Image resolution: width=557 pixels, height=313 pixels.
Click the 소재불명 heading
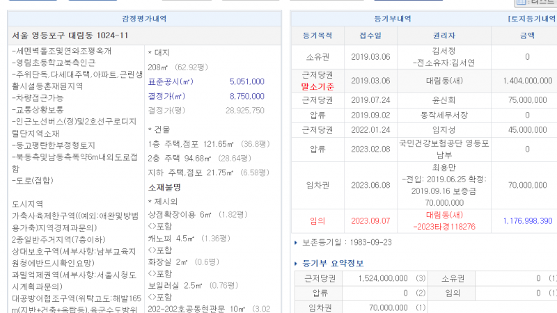(164, 187)
